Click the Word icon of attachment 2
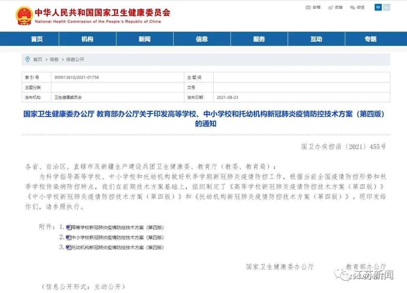 (x=69, y=237)
